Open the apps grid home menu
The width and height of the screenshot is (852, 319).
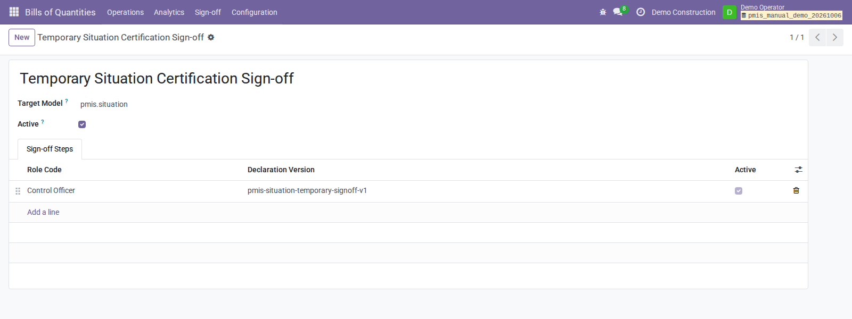point(14,12)
